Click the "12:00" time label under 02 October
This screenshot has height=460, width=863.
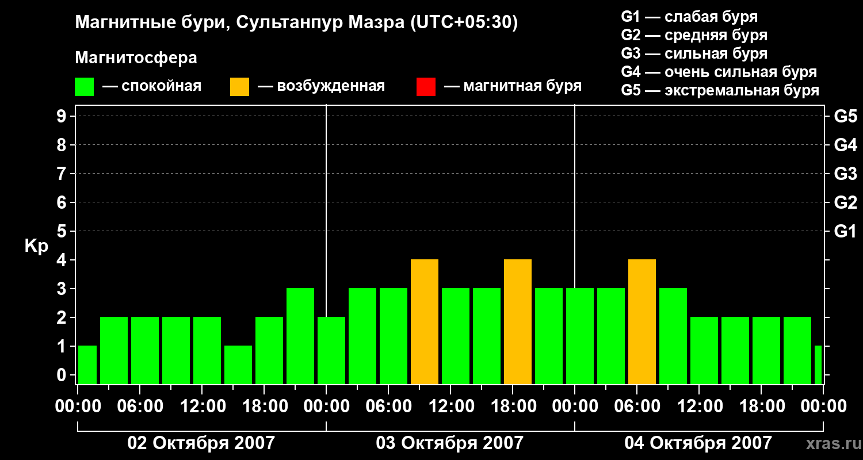(x=202, y=407)
